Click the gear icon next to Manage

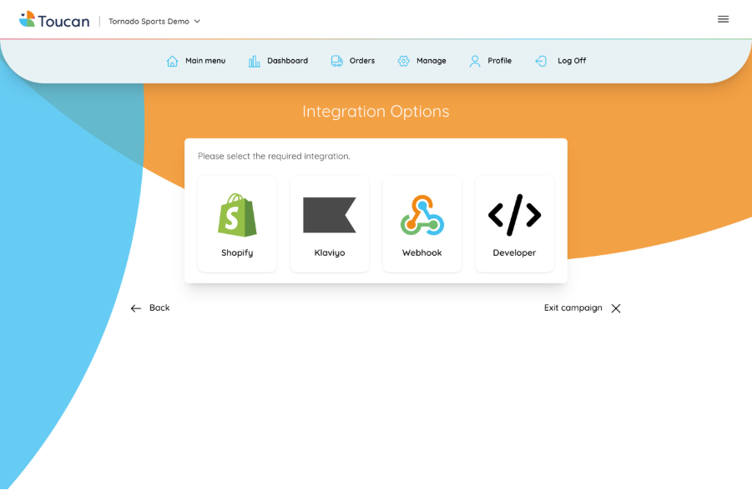(403, 61)
